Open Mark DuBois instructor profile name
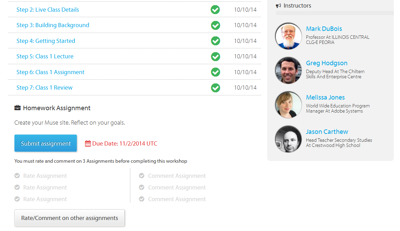 (x=324, y=29)
